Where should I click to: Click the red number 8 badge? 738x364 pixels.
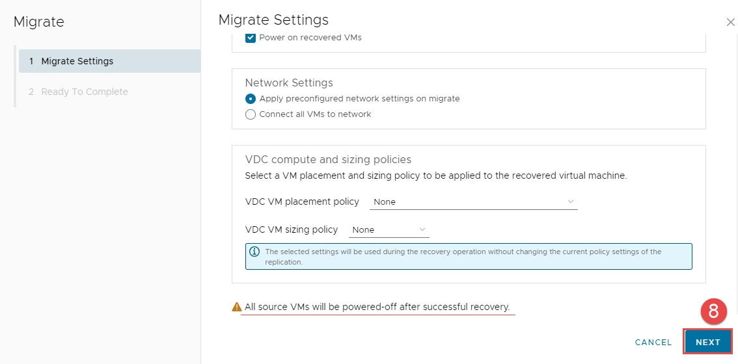[x=713, y=312]
